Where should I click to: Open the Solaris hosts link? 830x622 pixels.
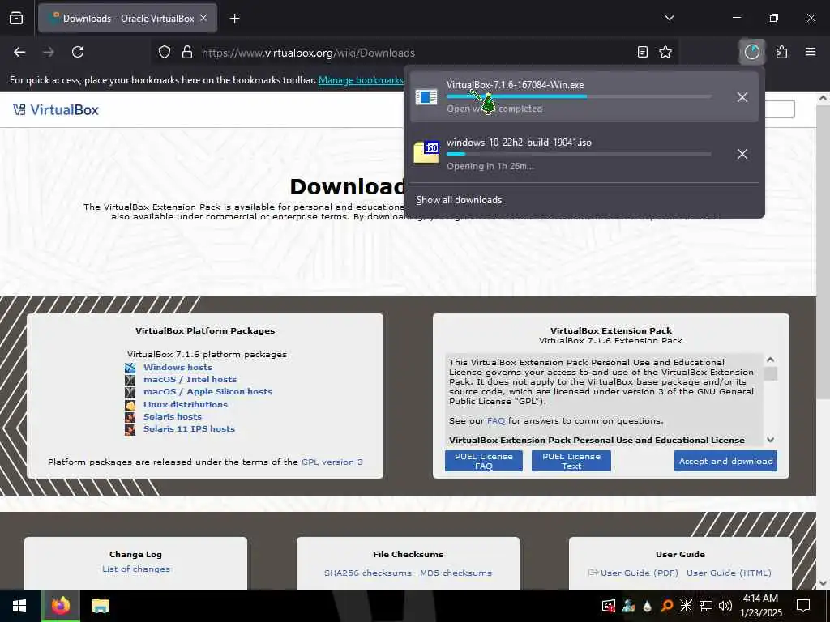173,416
